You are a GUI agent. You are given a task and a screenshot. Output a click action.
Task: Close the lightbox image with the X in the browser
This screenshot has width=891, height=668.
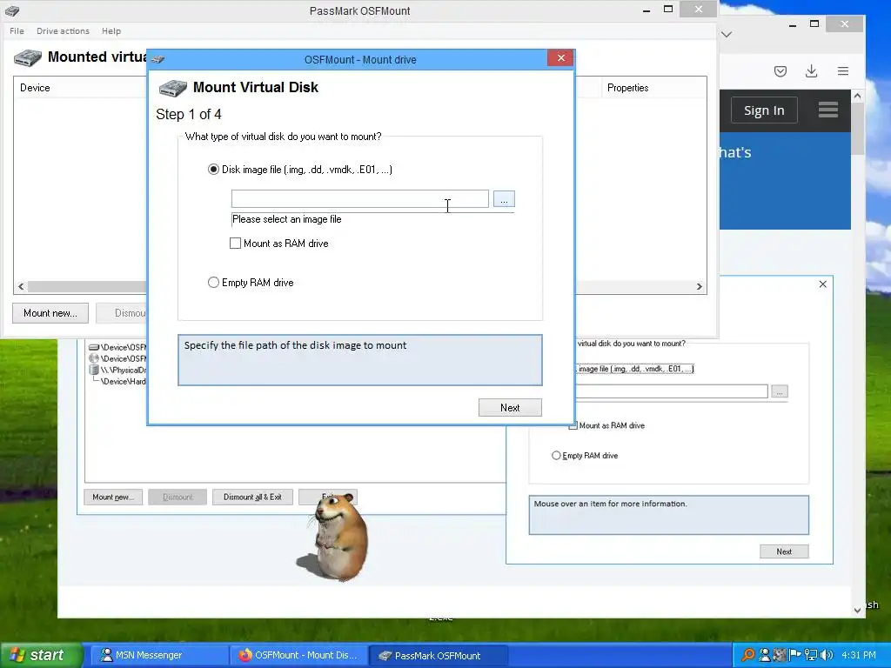click(x=823, y=284)
